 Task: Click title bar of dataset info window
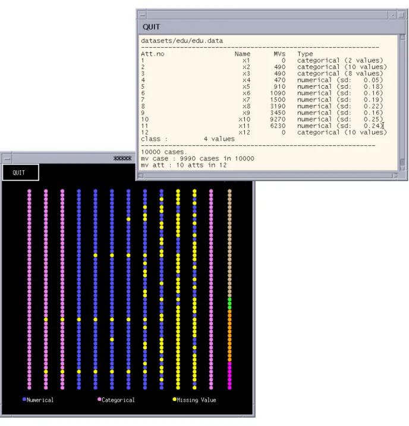tap(268, 15)
